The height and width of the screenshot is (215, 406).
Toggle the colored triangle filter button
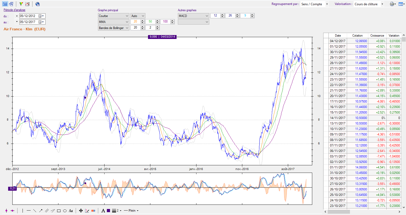21,4
